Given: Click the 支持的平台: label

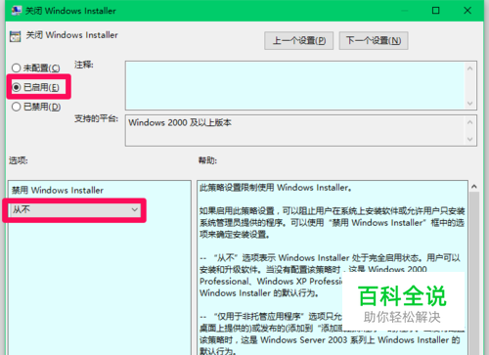Looking at the screenshot, I should tap(96, 118).
